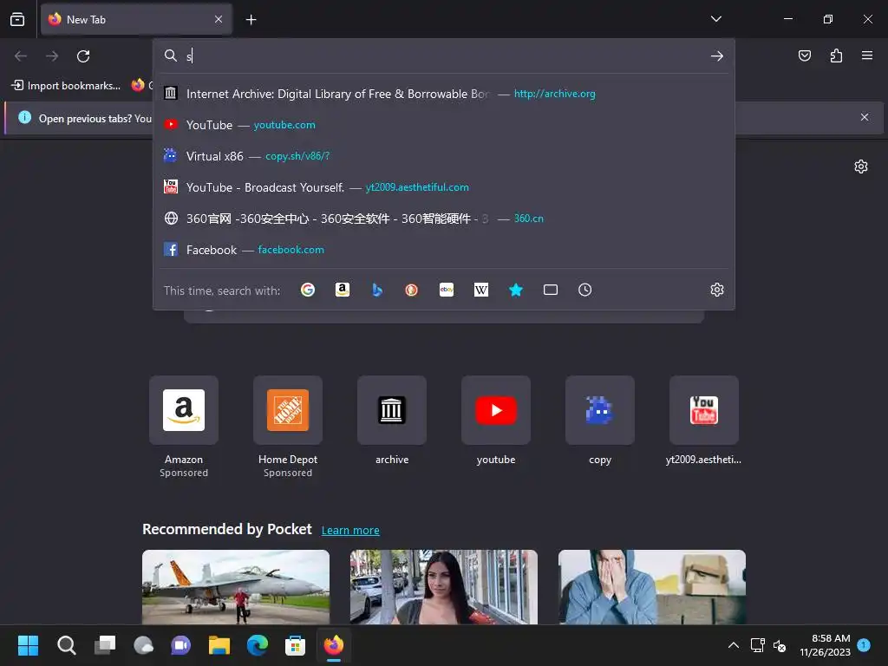Select YouTube Broadcast Yourself suggestion
Image resolution: width=888 pixels, height=666 pixels.
pos(444,187)
